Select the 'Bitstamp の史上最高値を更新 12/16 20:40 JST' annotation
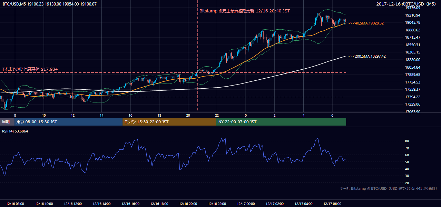 click(245, 11)
